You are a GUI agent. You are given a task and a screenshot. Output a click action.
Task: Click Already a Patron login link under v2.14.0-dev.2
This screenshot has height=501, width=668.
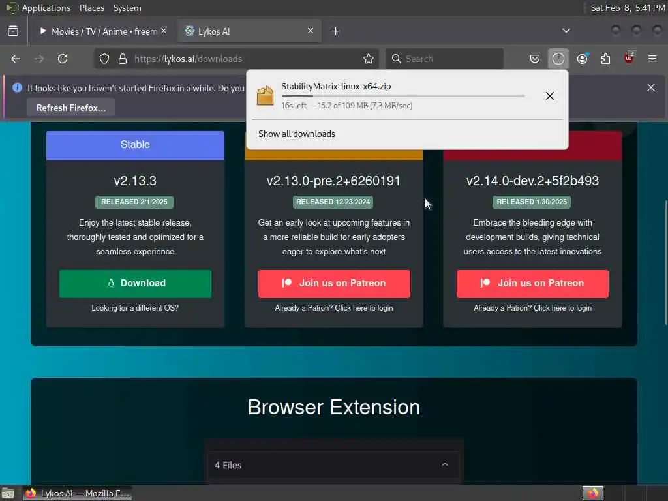pyautogui.click(x=532, y=308)
